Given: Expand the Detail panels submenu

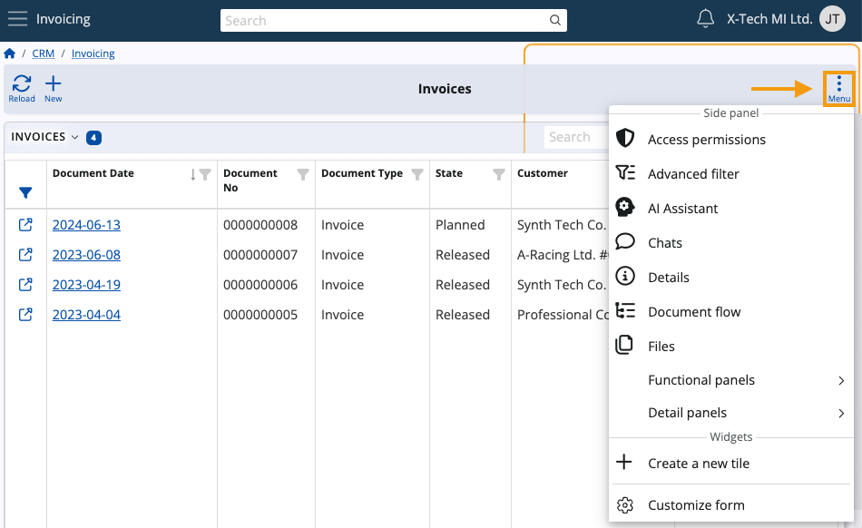Looking at the screenshot, I should [x=687, y=413].
